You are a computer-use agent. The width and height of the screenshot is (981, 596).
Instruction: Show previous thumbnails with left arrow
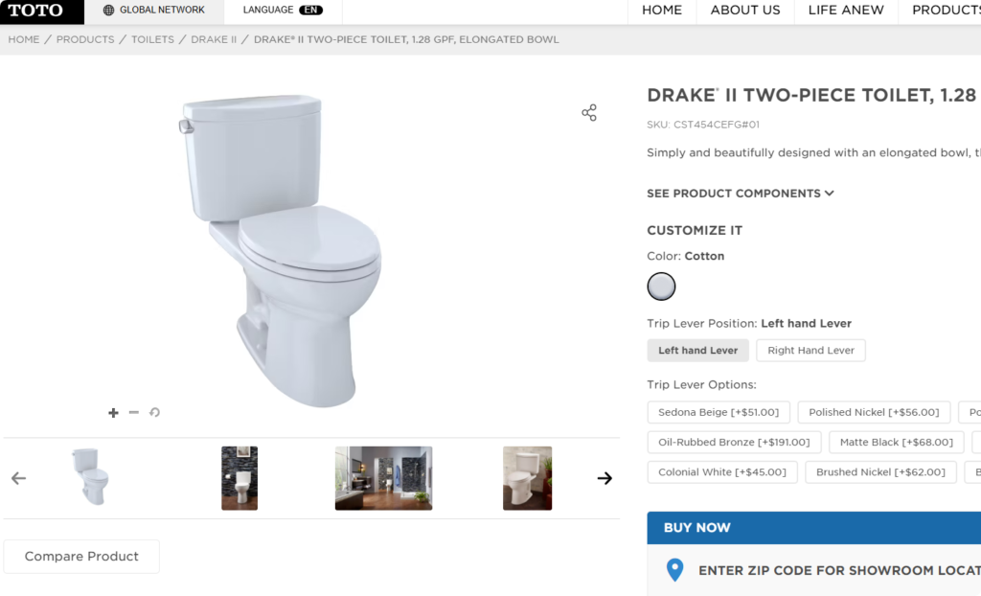[x=19, y=478]
